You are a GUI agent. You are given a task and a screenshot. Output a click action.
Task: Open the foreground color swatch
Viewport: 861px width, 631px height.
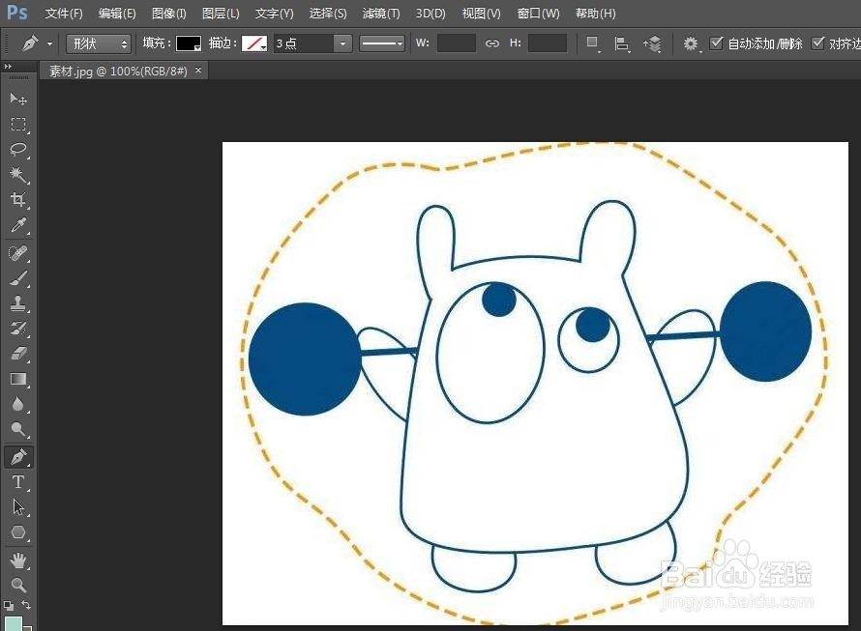pos(14,623)
